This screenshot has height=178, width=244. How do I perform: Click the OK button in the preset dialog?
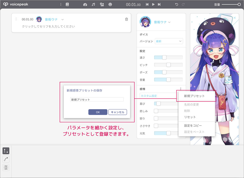click(98, 112)
